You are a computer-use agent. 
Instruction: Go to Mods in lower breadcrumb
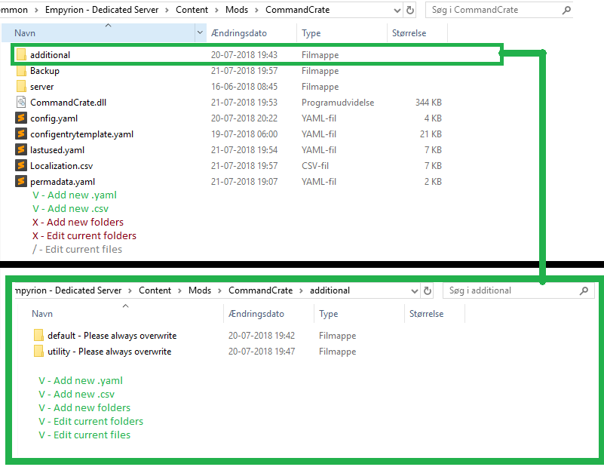[x=200, y=290]
